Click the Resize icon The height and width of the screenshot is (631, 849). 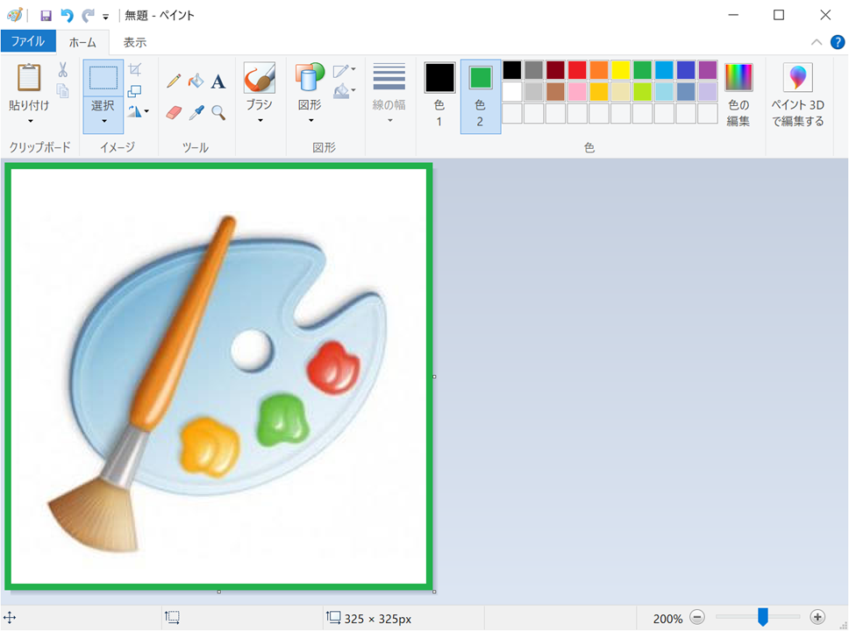[134, 91]
